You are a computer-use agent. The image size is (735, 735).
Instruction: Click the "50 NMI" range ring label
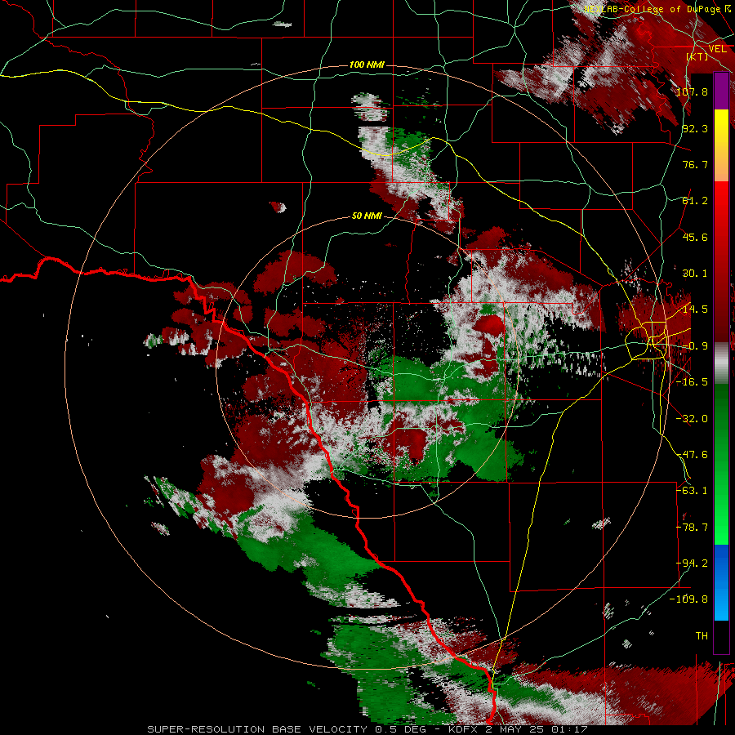(x=367, y=216)
